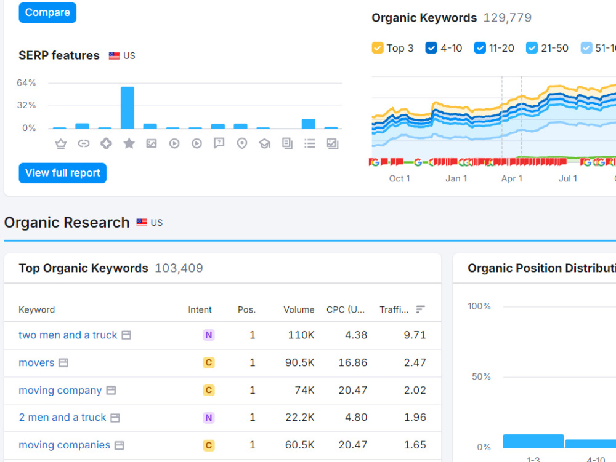Click the four-point sparkle SERP feature icon
This screenshot has width=616, height=462.
[106, 143]
